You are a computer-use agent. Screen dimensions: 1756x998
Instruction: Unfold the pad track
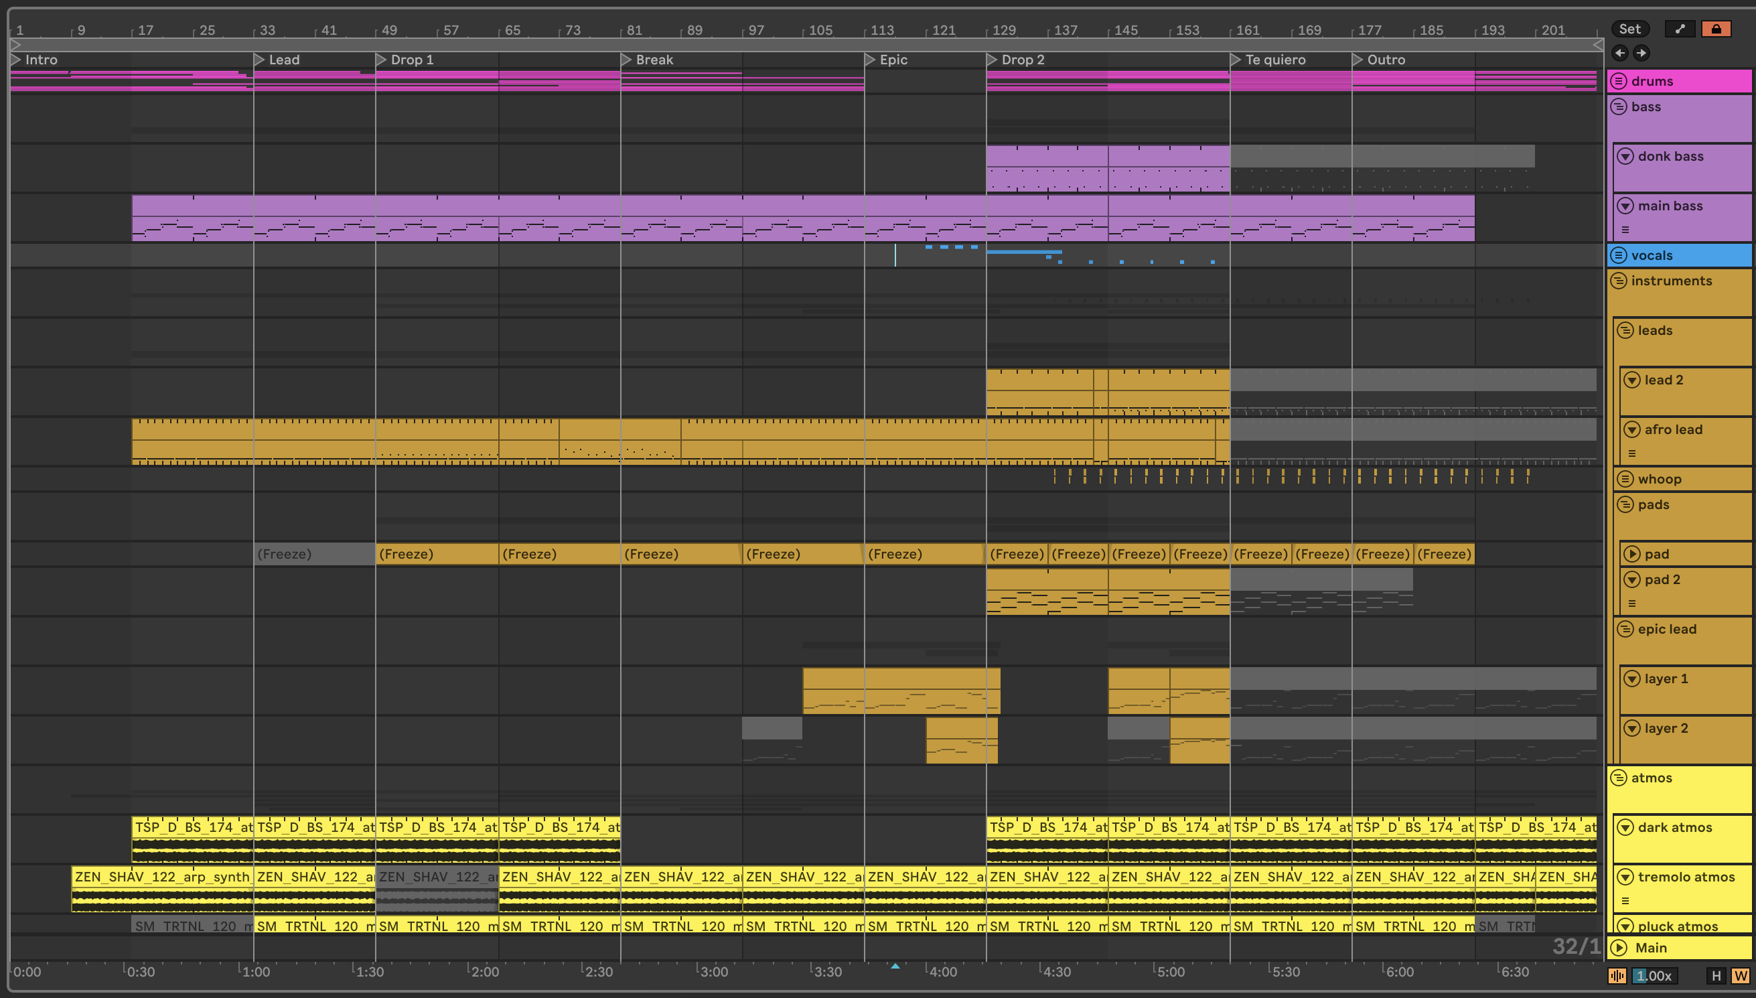click(x=1632, y=554)
